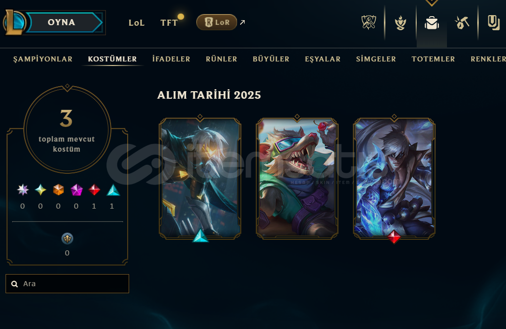506x329 pixels.
Task: Open the profile emblem icon
Action: (x=401, y=23)
